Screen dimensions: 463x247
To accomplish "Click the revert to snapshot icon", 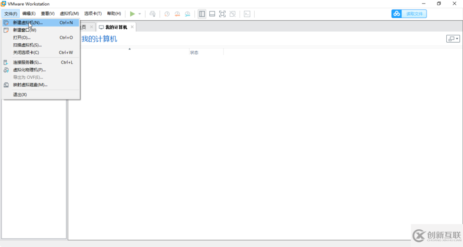I will point(177,14).
